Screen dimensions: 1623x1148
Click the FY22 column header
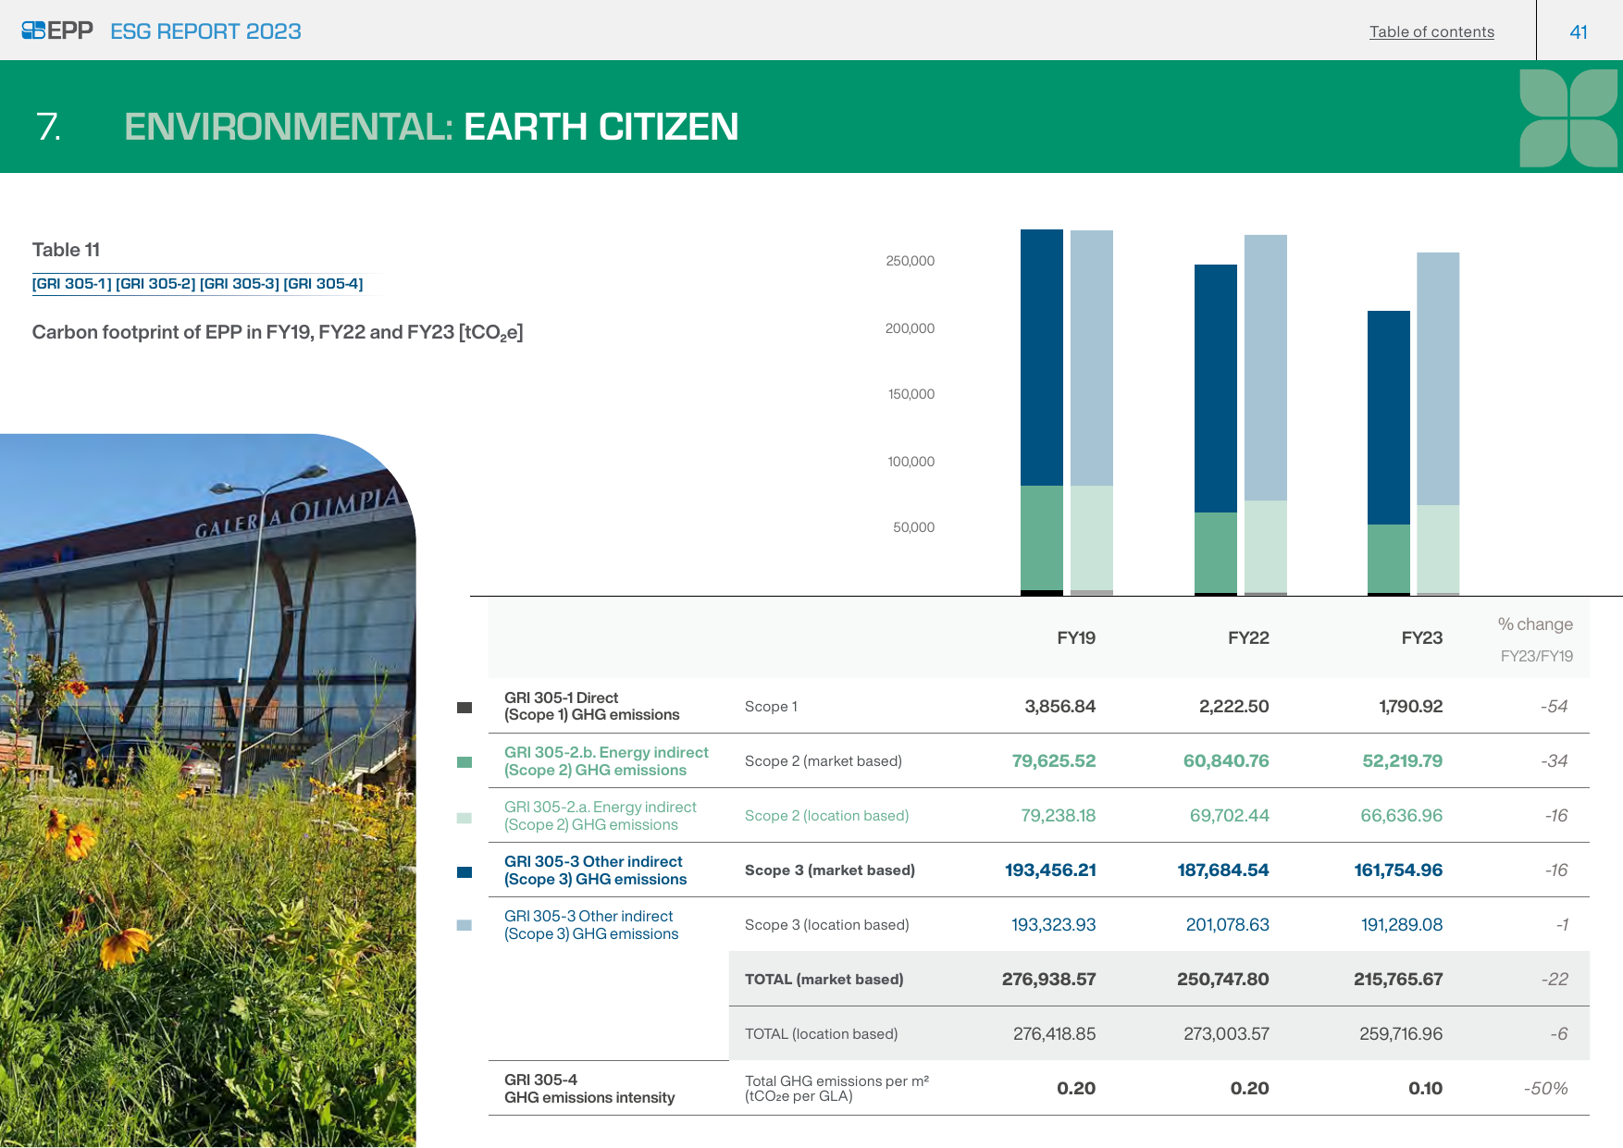pyautogui.click(x=1248, y=637)
